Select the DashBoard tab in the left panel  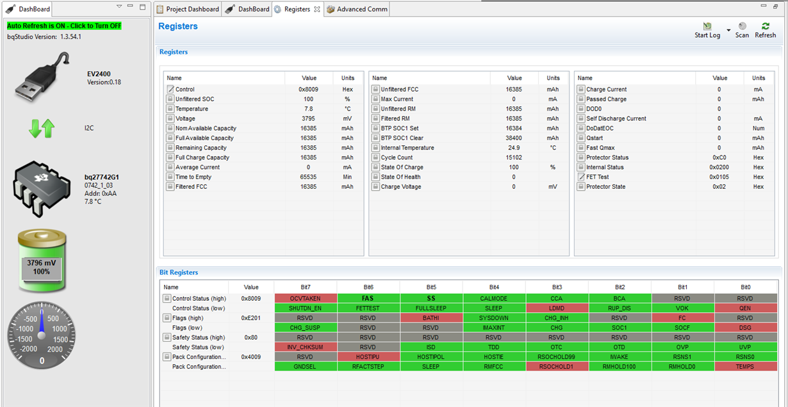28,9
